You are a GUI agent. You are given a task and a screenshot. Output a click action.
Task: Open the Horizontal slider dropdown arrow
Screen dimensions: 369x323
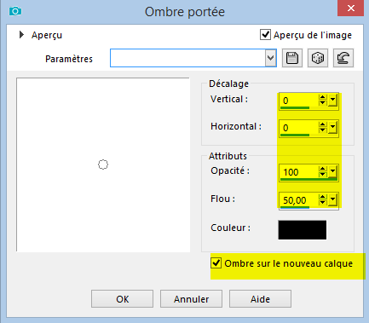pyautogui.click(x=332, y=128)
